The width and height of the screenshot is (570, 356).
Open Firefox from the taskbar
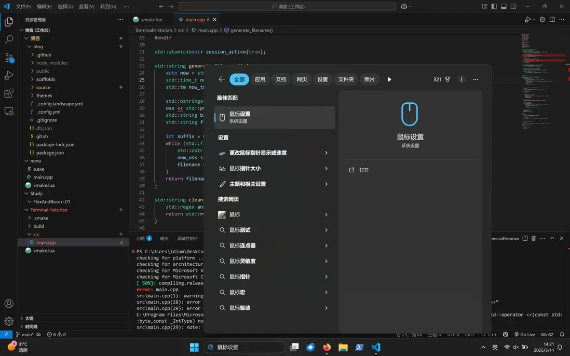[327, 347]
